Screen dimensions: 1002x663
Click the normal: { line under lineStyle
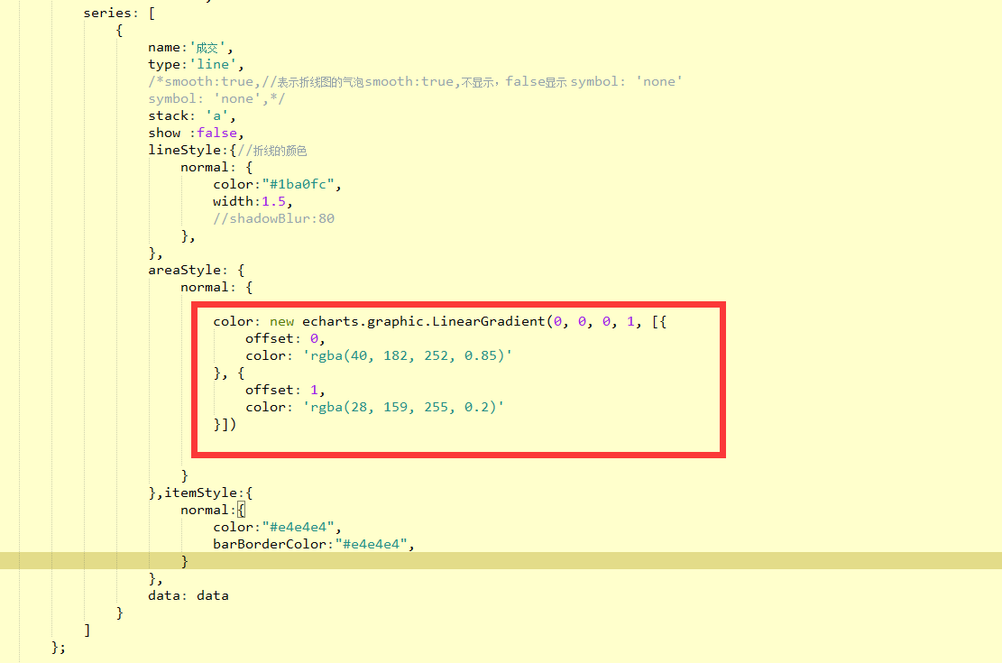pyautogui.click(x=216, y=168)
